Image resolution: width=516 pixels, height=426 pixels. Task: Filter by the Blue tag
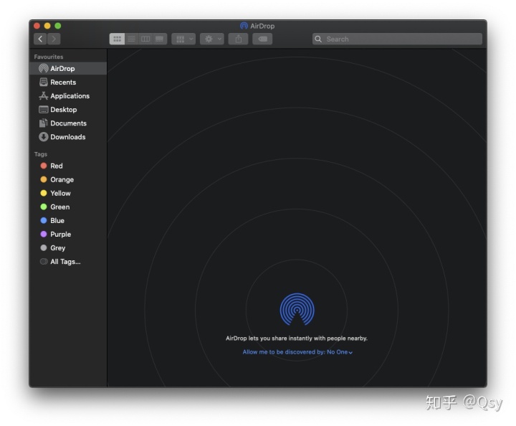pyautogui.click(x=68, y=221)
